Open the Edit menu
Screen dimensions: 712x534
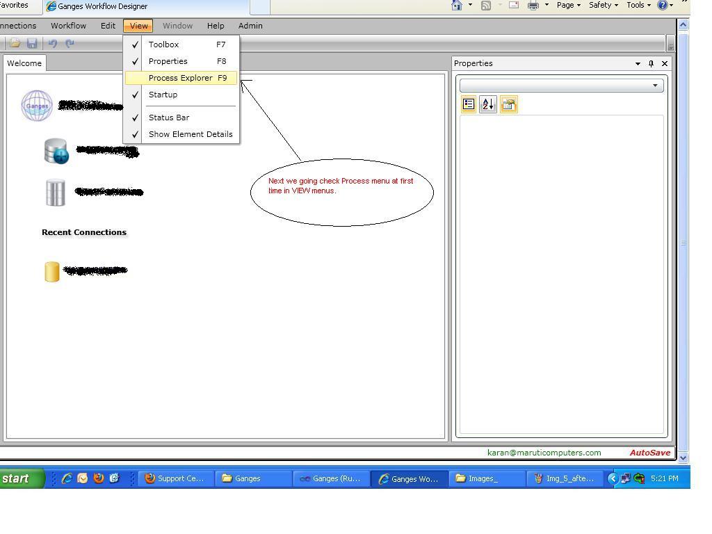[x=108, y=26]
